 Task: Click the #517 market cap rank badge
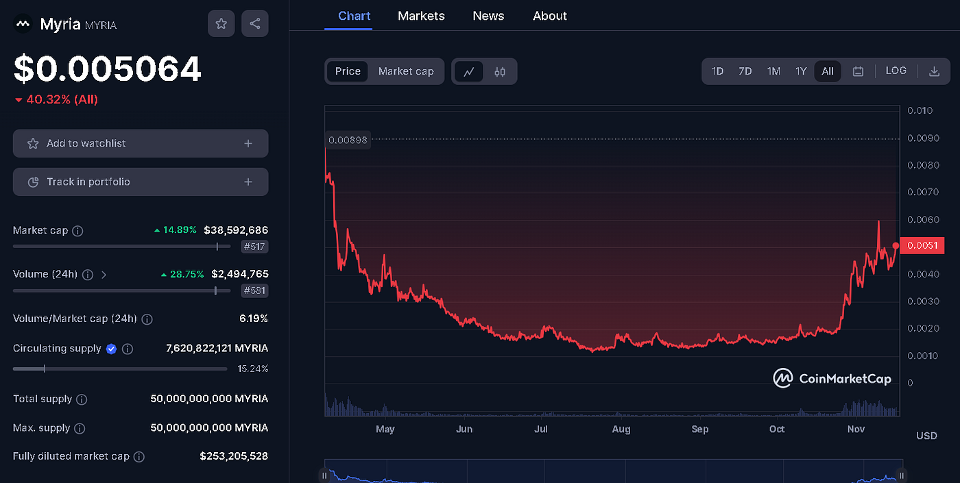[x=254, y=247]
